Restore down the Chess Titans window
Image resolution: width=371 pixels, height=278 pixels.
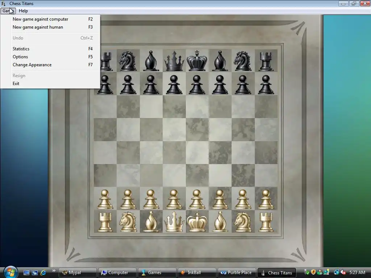(x=354, y=3)
